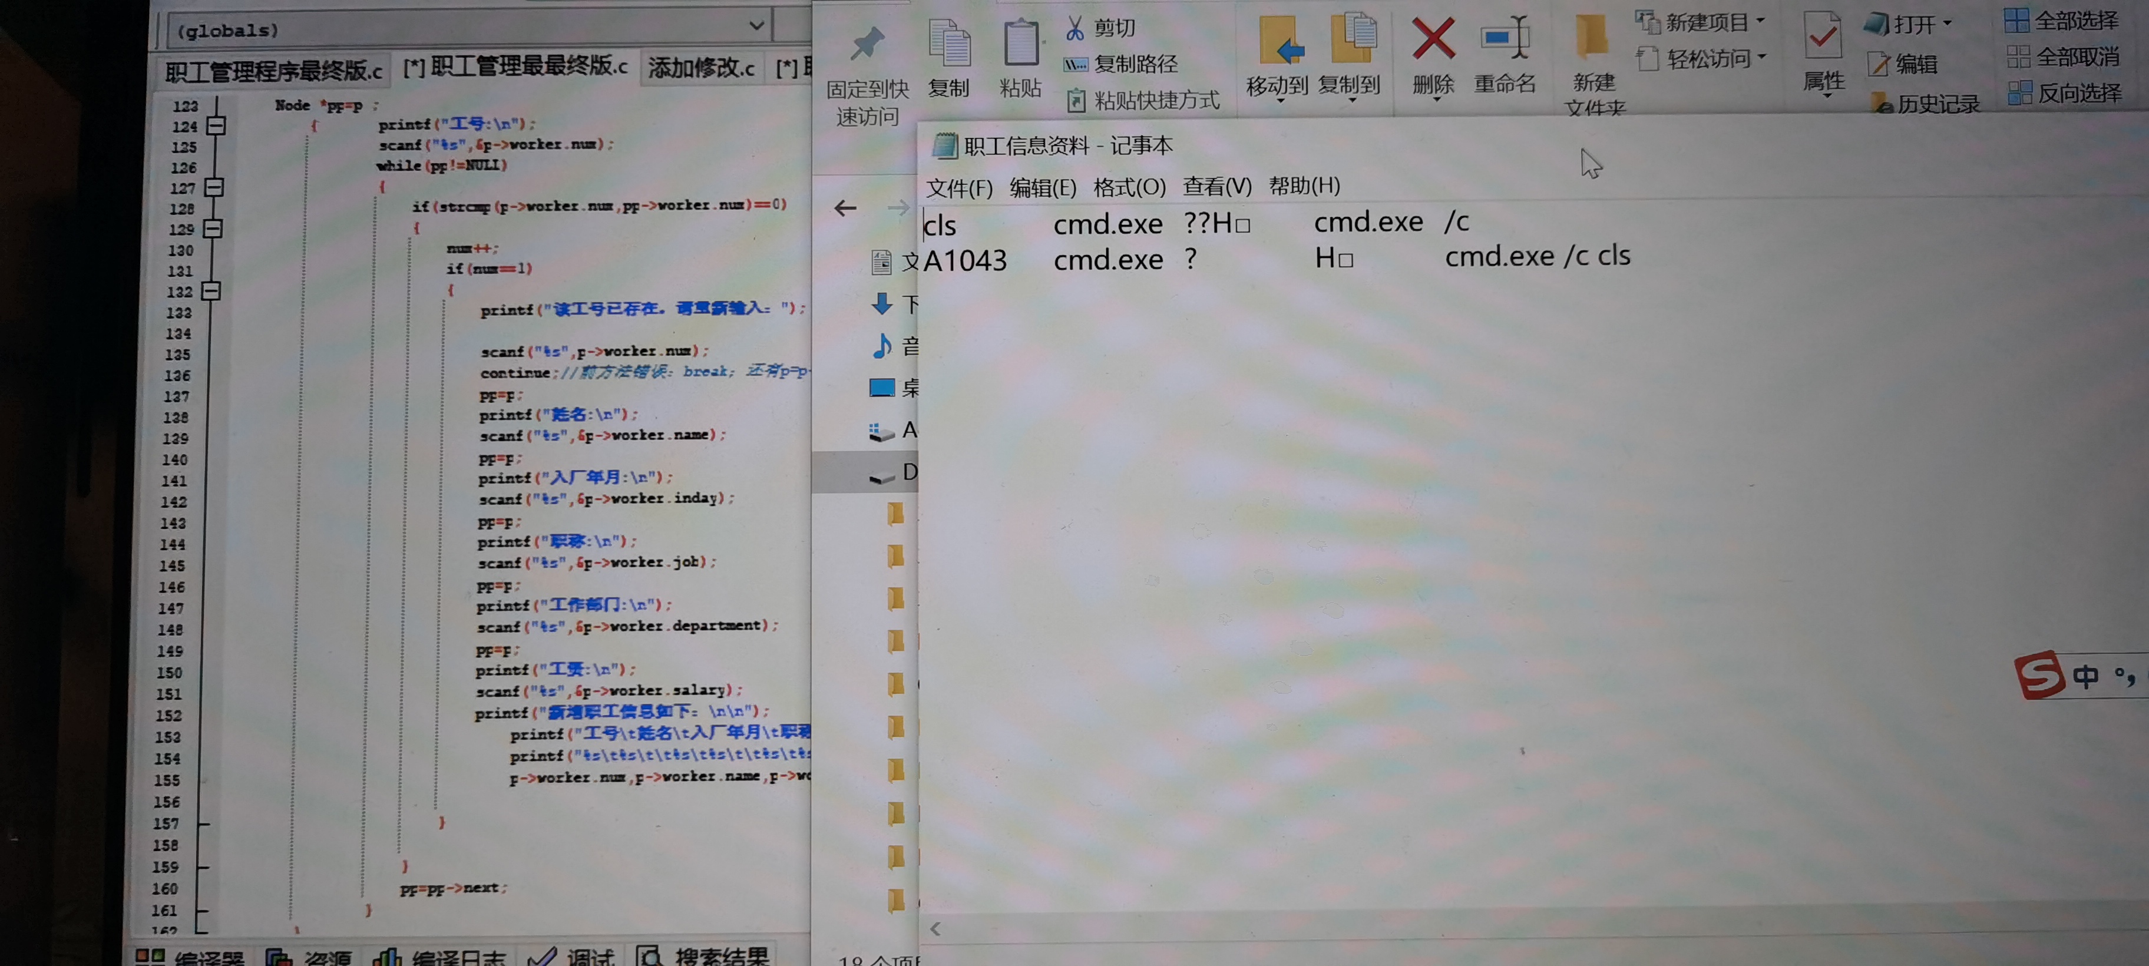The width and height of the screenshot is (2149, 966).
Task: Collapse code fold at line 132
Action: pos(211,291)
